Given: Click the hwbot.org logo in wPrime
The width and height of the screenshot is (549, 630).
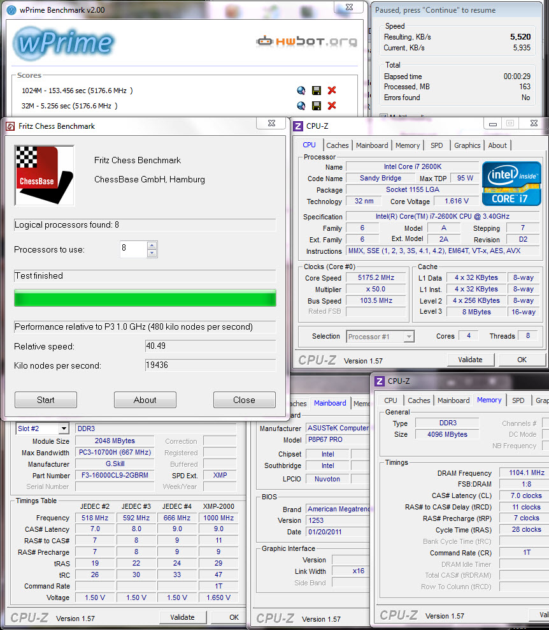Looking at the screenshot, I should [306, 41].
